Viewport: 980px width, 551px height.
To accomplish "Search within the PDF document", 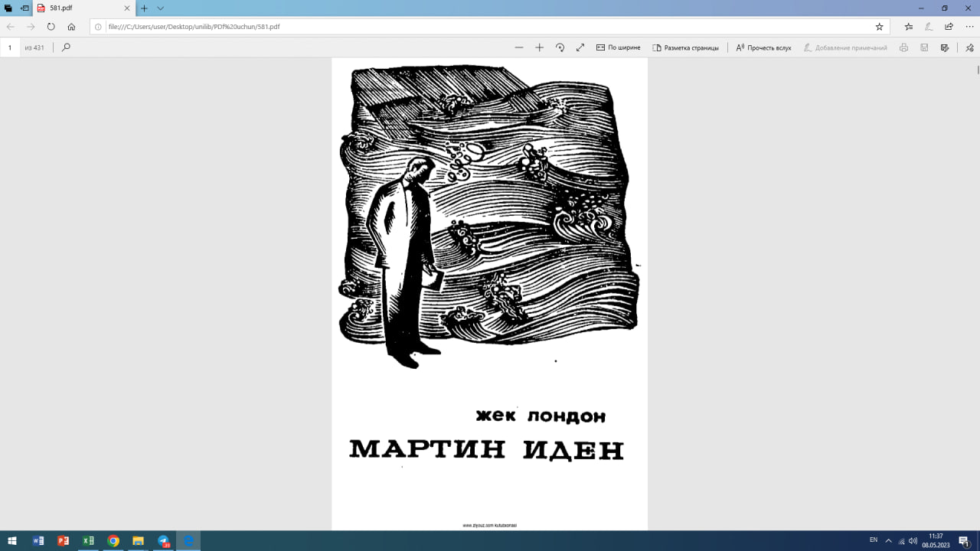I will pyautogui.click(x=66, y=47).
